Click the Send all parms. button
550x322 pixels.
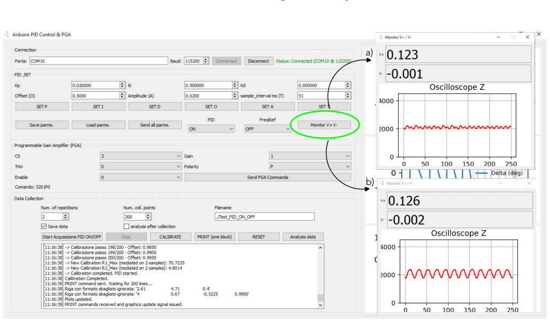point(154,125)
